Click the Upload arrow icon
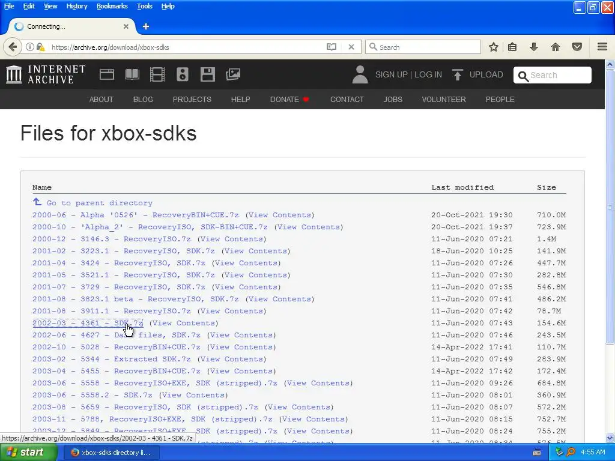This screenshot has height=461, width=615. coord(457,74)
